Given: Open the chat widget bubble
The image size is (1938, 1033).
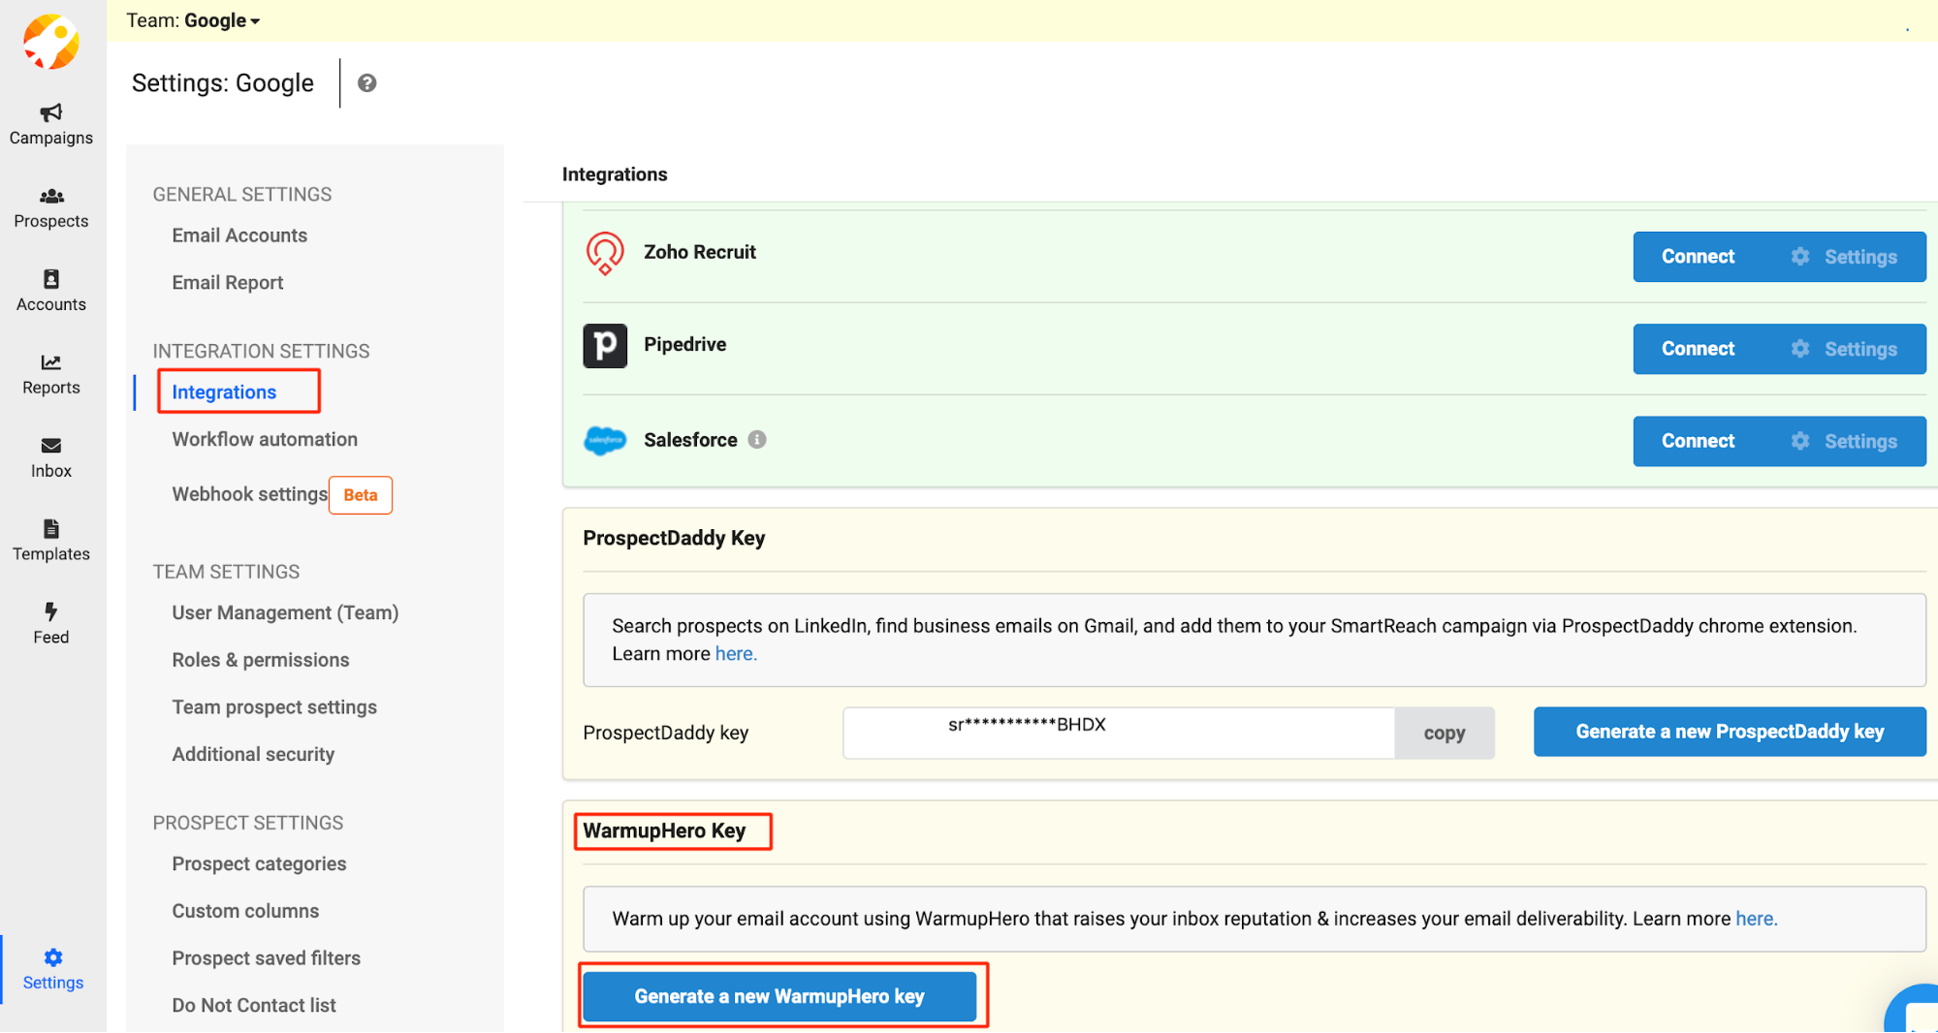Looking at the screenshot, I should tap(1914, 1010).
